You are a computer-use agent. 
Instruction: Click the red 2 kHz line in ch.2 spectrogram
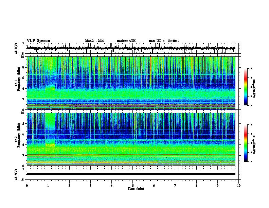coord(131,155)
